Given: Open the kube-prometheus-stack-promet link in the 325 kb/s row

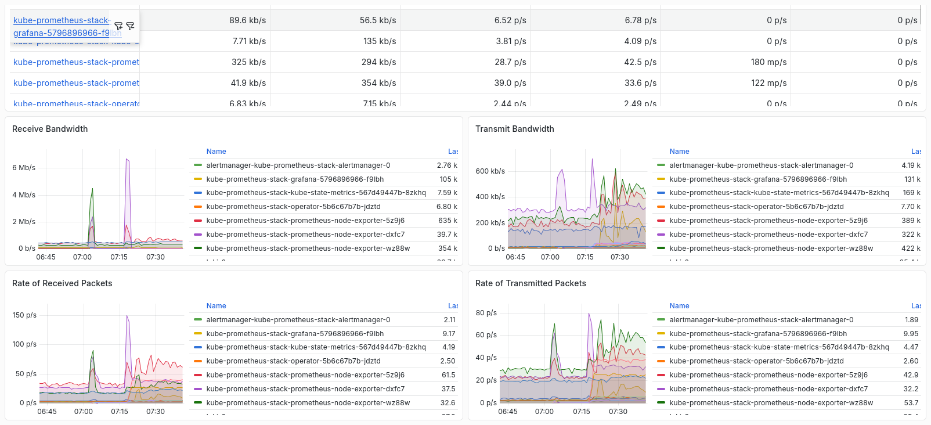Looking at the screenshot, I should (76, 62).
